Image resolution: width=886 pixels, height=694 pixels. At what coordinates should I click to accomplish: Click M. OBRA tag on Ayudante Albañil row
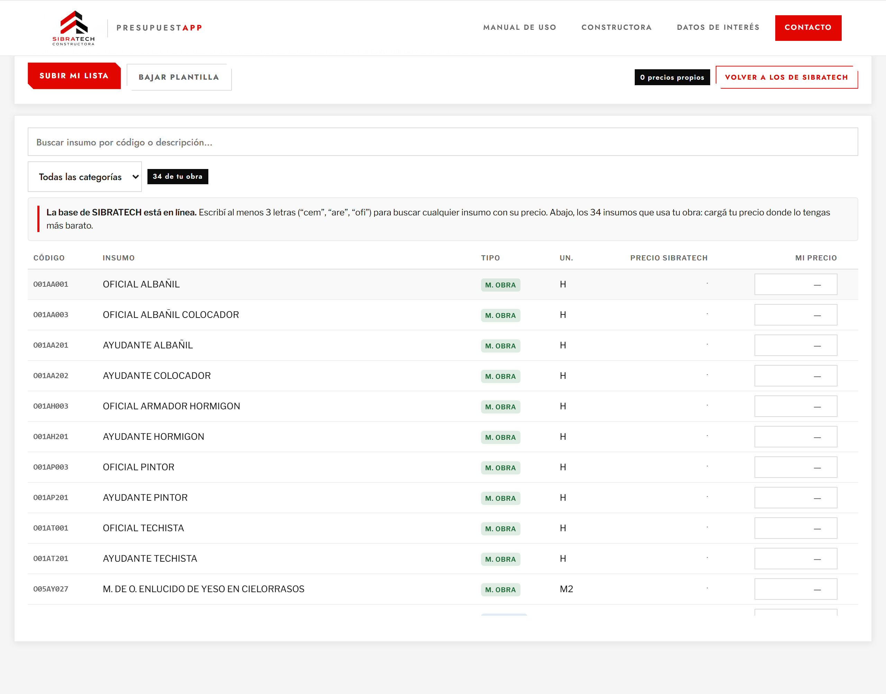pos(500,346)
